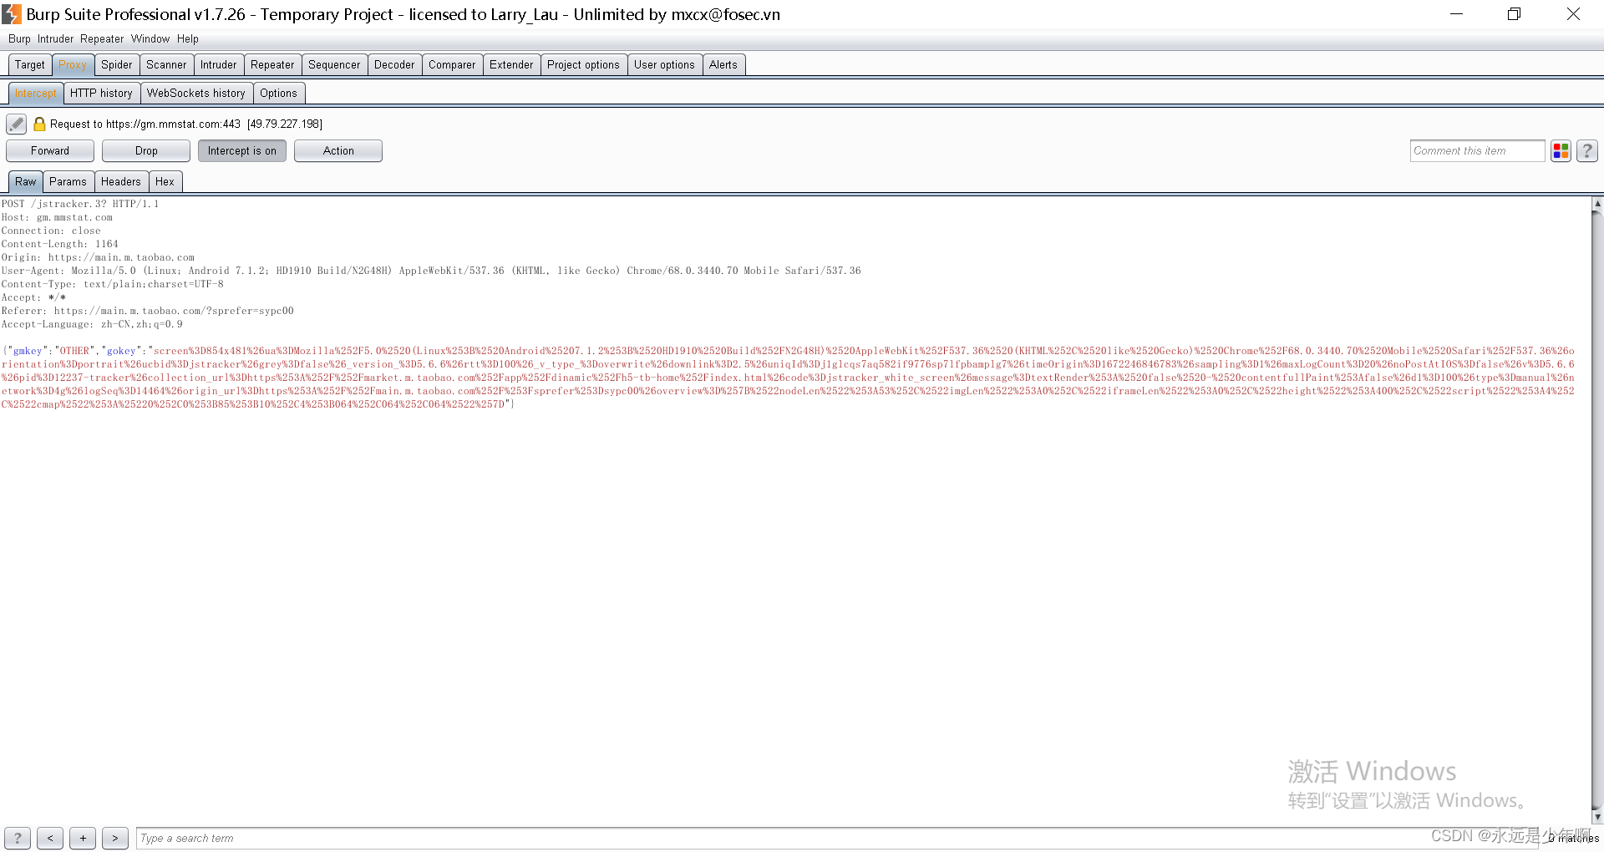
Task: Open the Burp menu
Action: (19, 39)
